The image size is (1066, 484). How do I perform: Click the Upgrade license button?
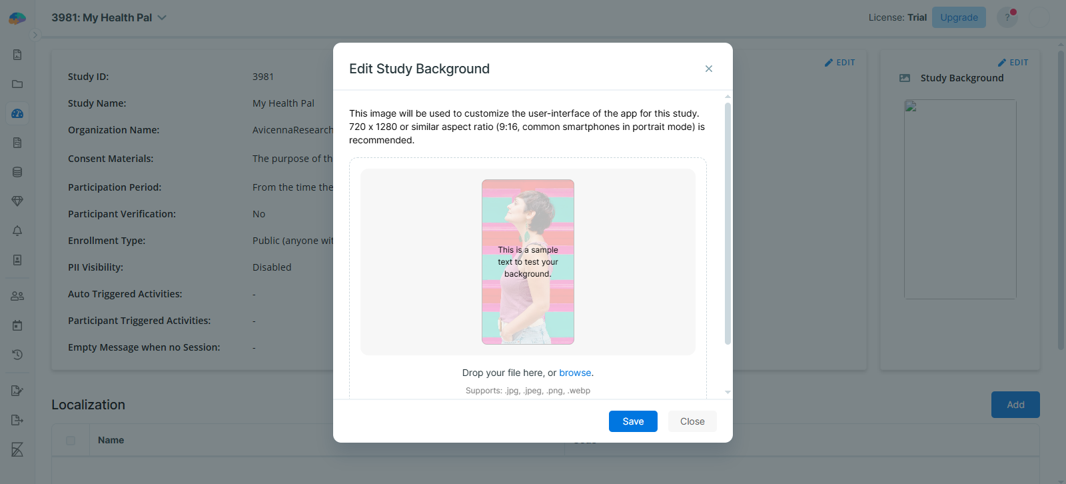click(x=959, y=17)
